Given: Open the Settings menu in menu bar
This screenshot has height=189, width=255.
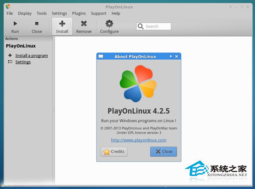Looking at the screenshot, I should click(x=59, y=13).
